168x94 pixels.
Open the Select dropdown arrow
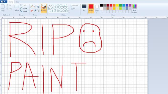[17, 12]
